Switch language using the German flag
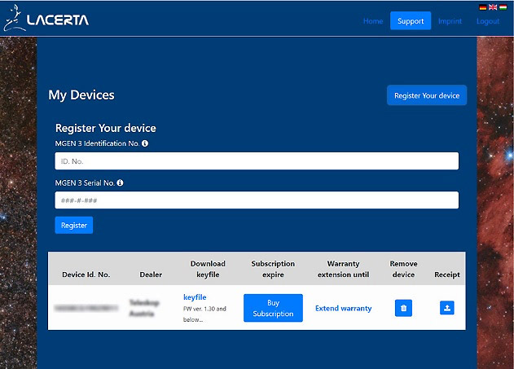Screen dimensions: 514x369 (482, 7)
